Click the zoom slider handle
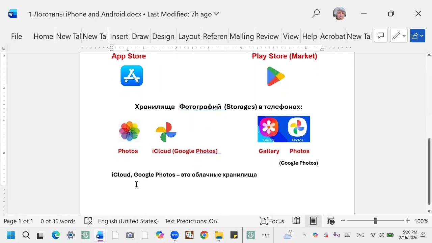Image resolution: width=432 pixels, height=243 pixels. point(375,221)
